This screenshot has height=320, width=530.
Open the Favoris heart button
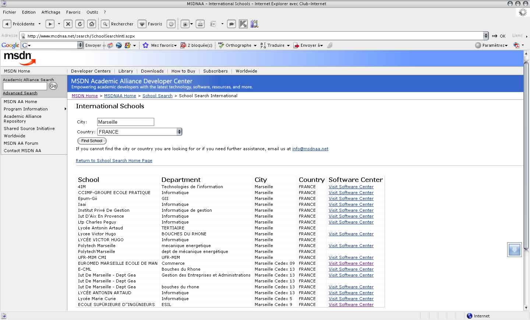point(142,24)
